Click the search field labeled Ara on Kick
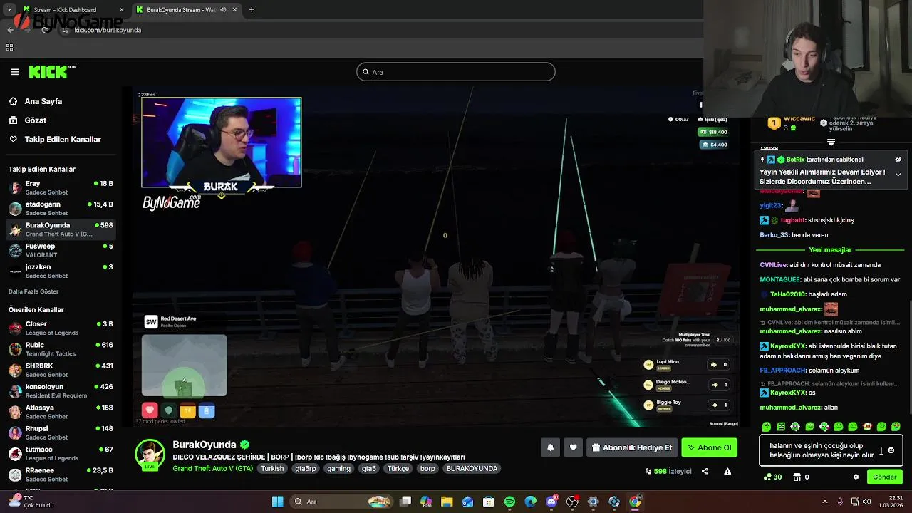912x513 pixels. click(456, 72)
